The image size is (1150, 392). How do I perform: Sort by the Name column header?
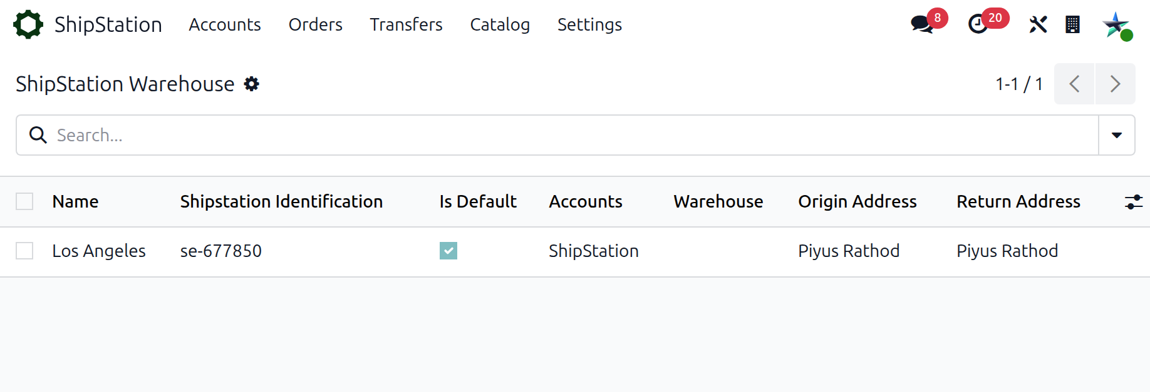(x=75, y=201)
